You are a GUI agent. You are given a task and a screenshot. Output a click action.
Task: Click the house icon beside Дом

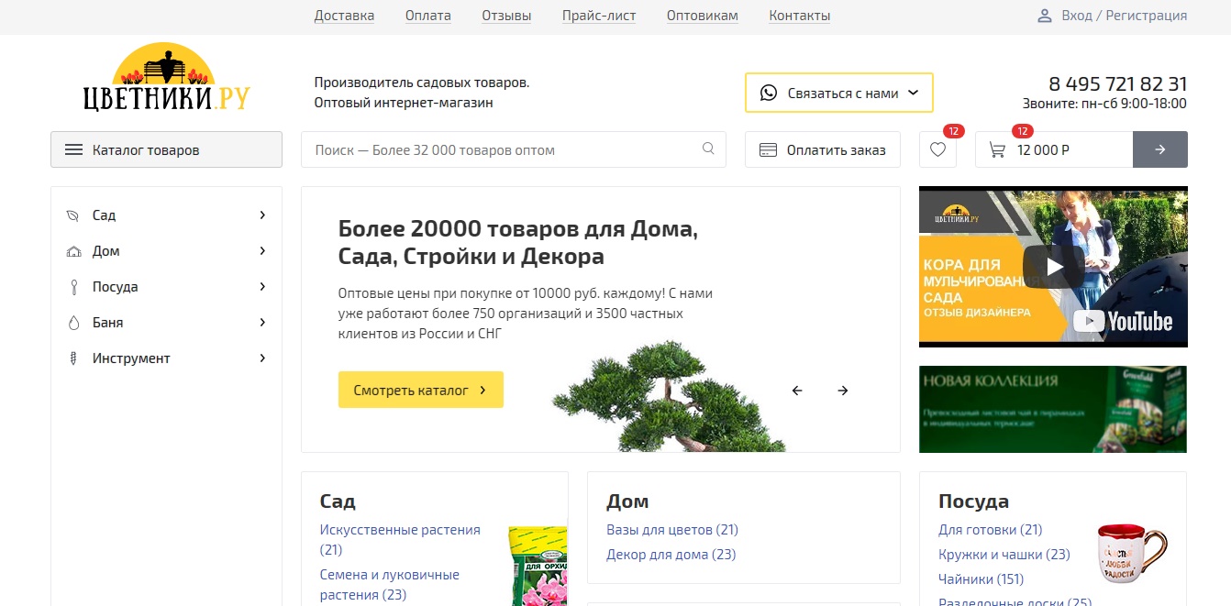coord(73,251)
